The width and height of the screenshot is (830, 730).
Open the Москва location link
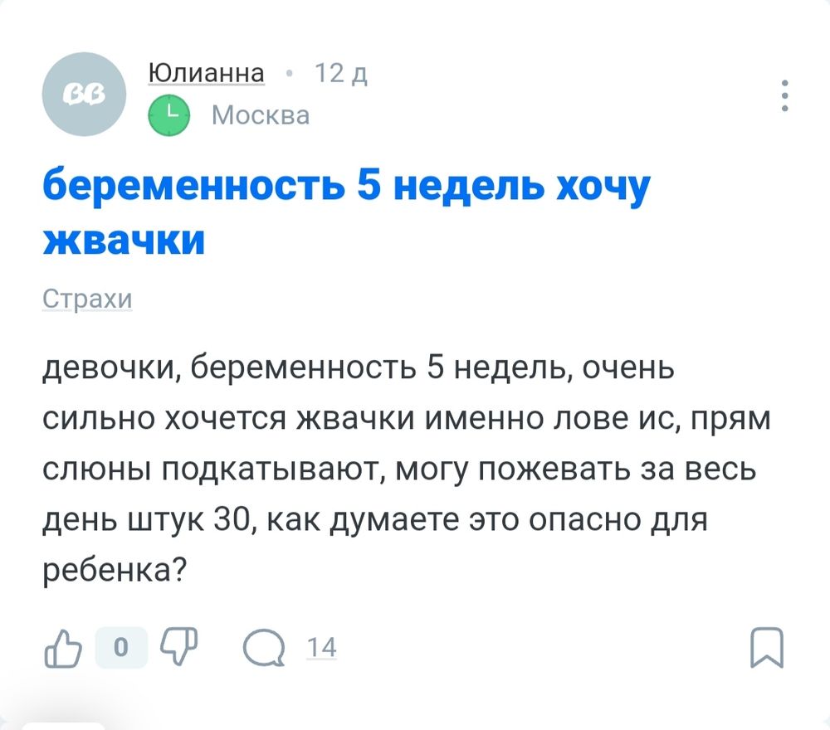261,114
